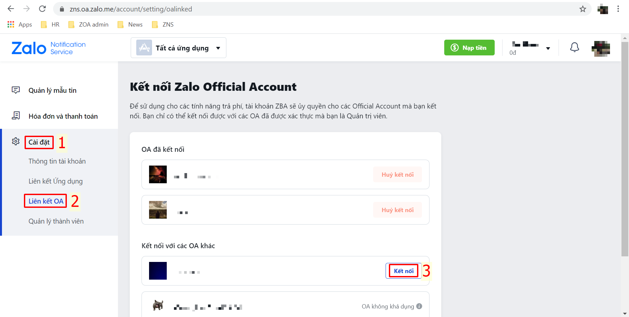Open Thông tin tài khoản in the sidebar
629x317 pixels.
click(57, 161)
